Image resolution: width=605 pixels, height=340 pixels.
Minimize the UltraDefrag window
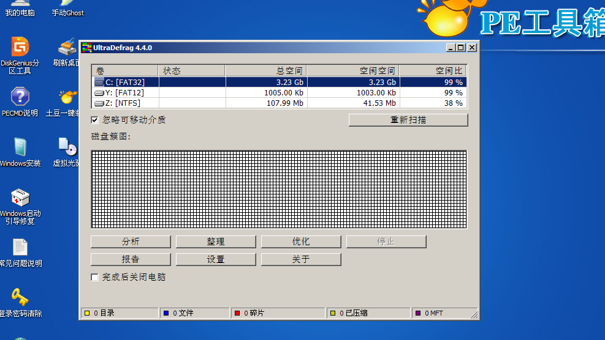(x=451, y=48)
